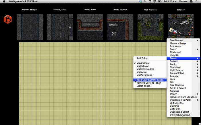Select Sideboard menu entry

(183, 52)
